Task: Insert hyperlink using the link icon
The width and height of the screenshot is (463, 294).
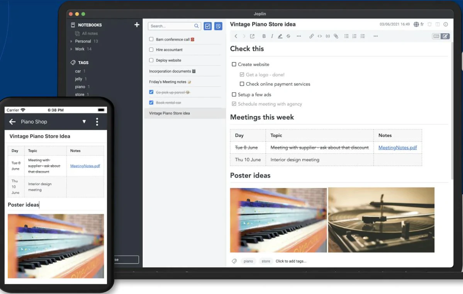Action: [x=311, y=36]
